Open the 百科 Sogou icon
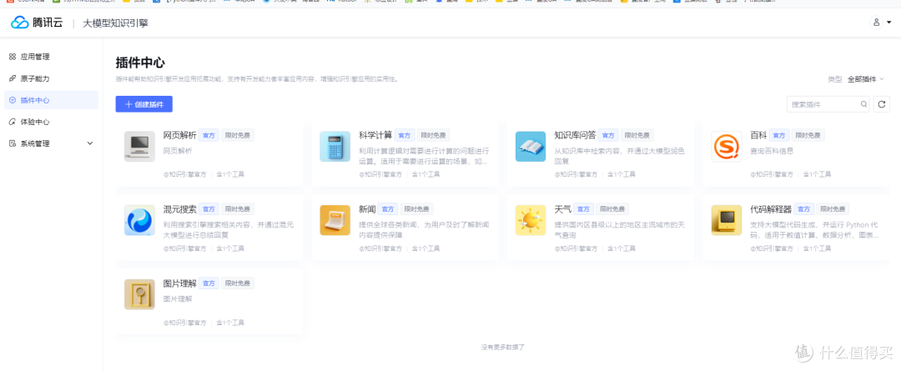 [x=727, y=147]
